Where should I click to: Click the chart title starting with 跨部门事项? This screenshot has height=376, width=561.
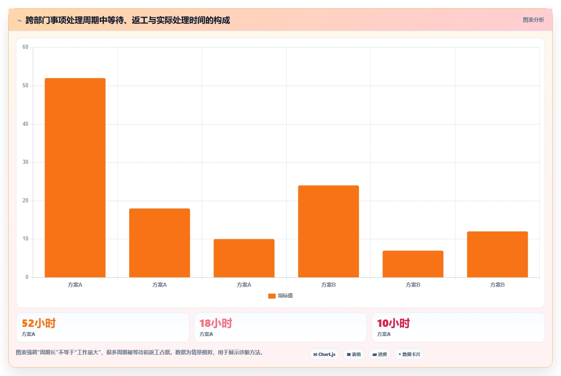(128, 20)
